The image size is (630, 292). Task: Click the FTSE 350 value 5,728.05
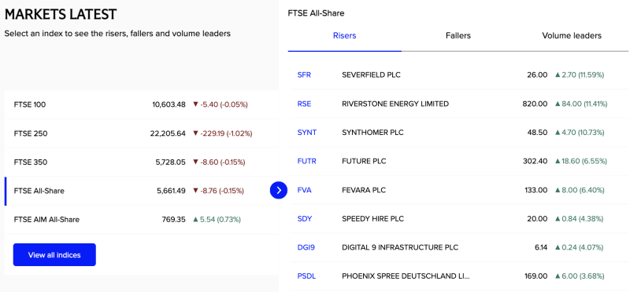(x=171, y=162)
